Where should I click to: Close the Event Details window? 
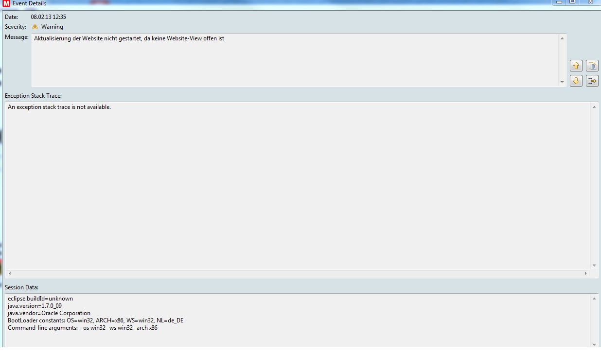point(590,2)
